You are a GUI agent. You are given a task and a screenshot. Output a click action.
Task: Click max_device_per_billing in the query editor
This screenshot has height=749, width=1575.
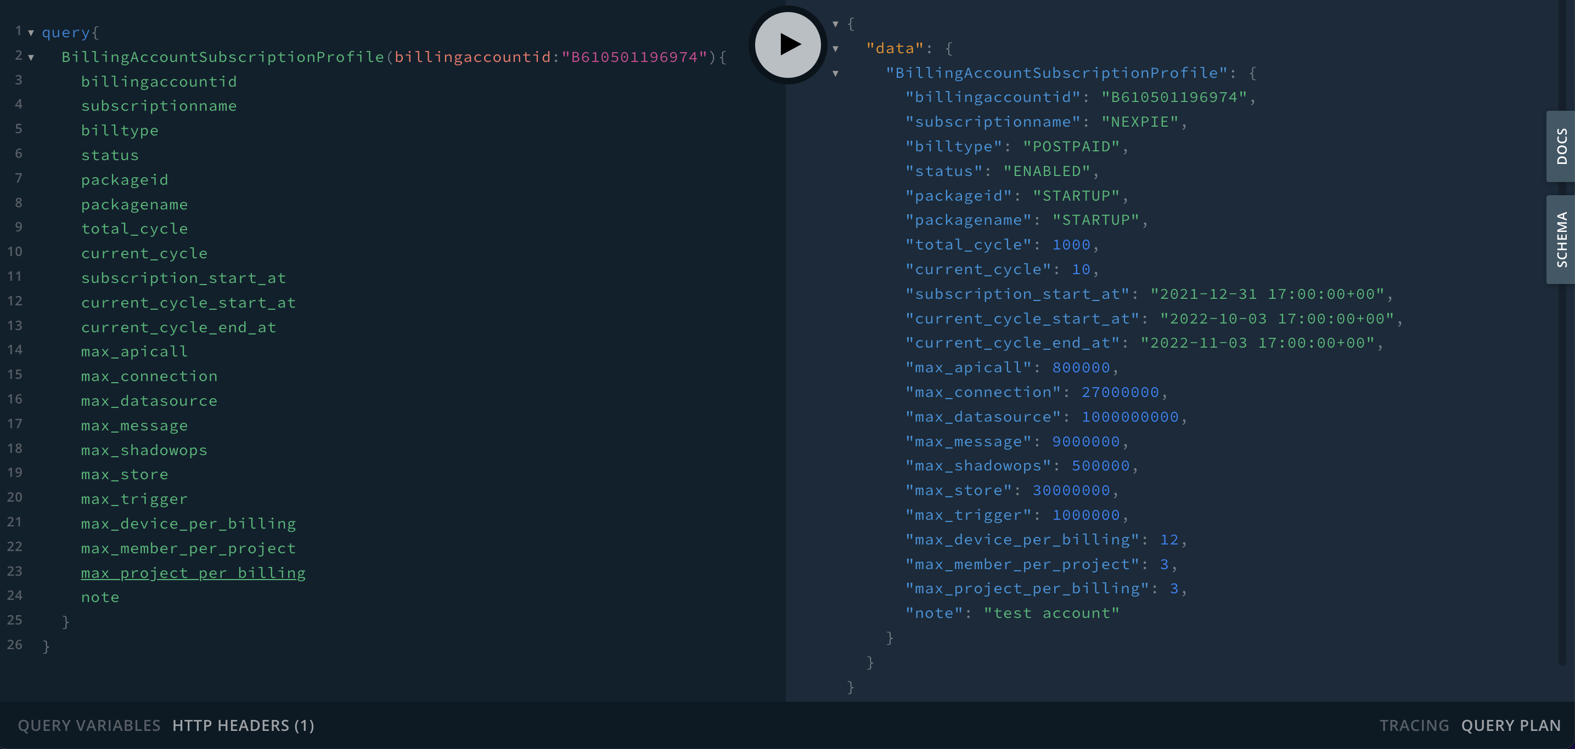188,524
